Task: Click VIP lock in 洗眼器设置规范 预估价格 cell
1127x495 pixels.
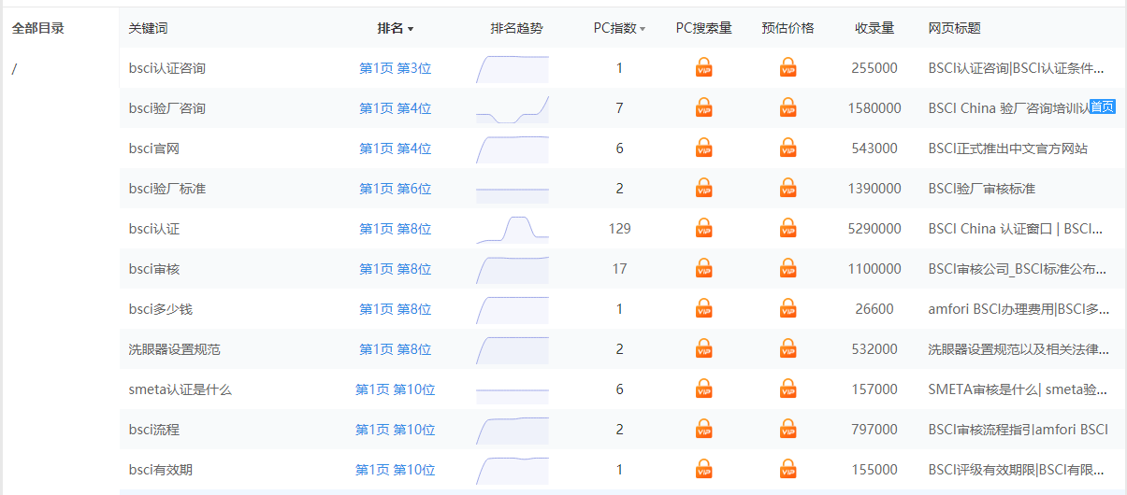Action: (788, 348)
